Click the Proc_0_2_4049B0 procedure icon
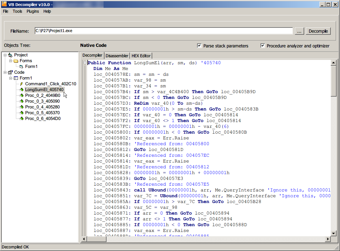 point(21,95)
